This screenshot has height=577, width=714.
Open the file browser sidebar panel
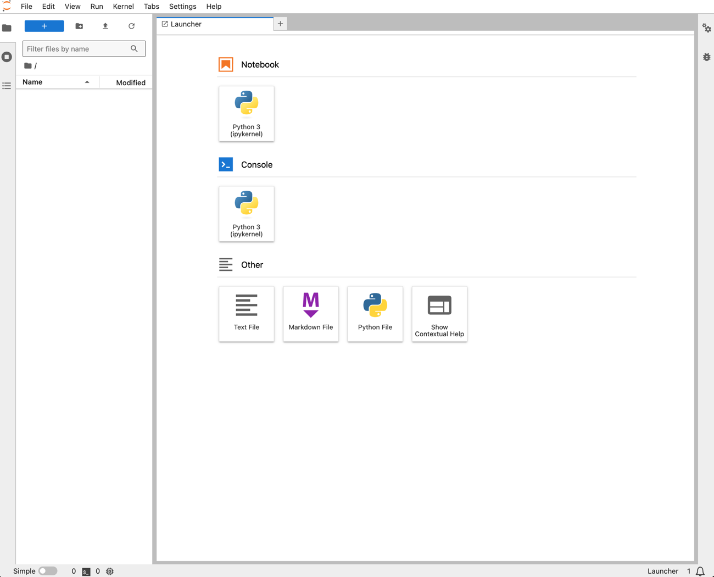click(x=7, y=28)
